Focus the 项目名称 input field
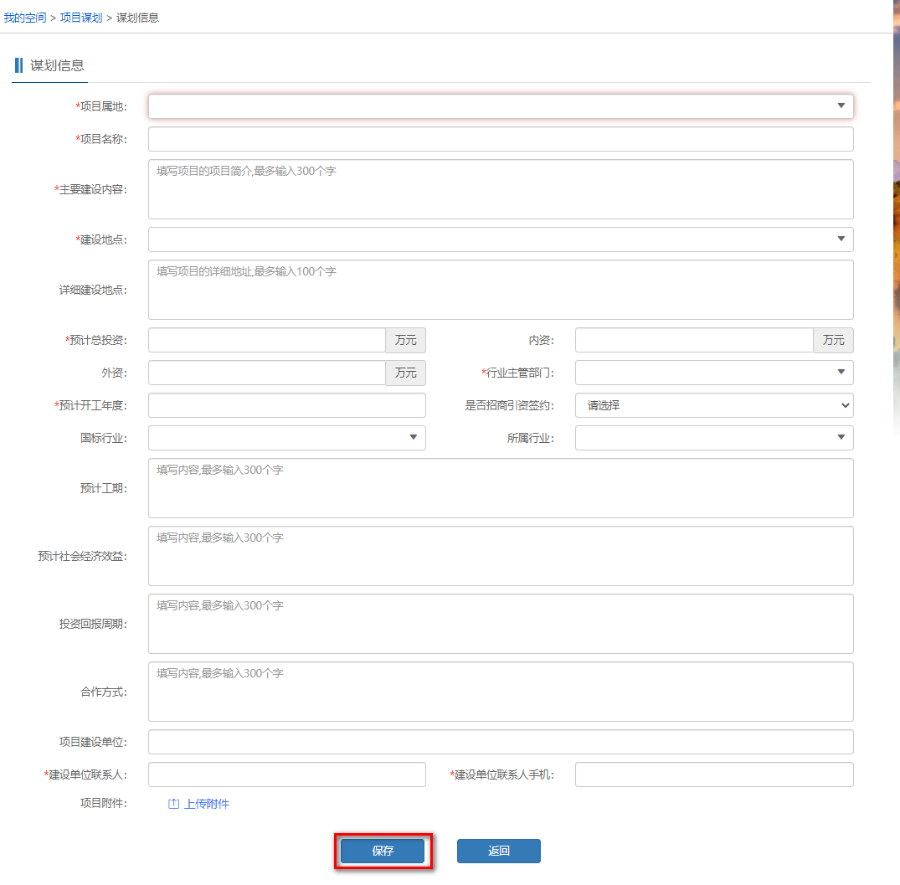The image size is (900, 885). click(x=501, y=139)
